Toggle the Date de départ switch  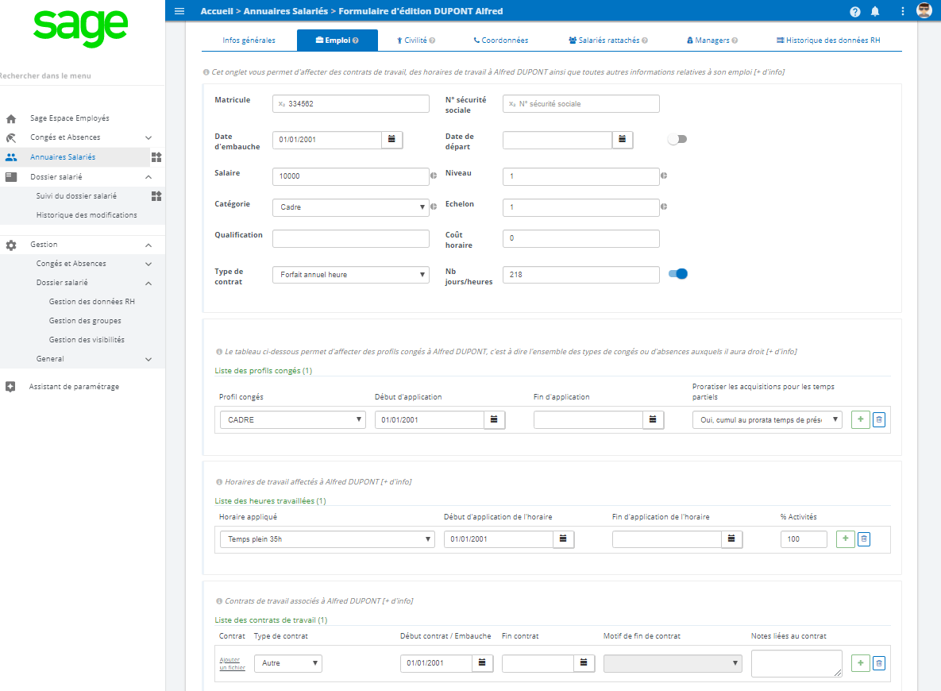[x=677, y=139]
